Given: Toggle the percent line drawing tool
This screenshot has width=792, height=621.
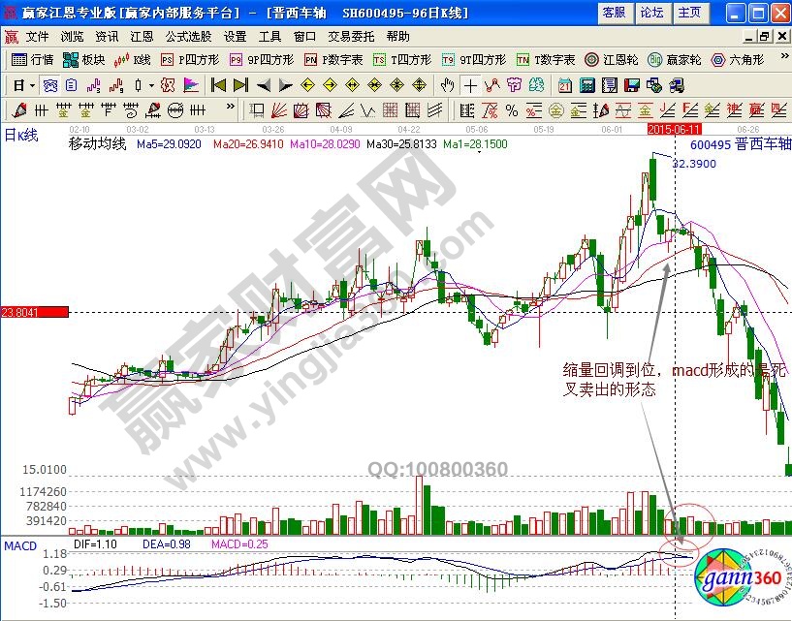Looking at the screenshot, I should click(511, 109).
